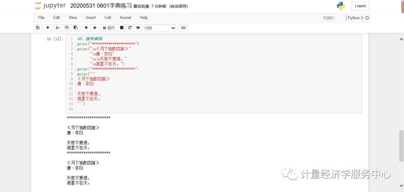Screen dimensions: 404x192
Task: Open the Cell menu
Action: pos(108,18)
